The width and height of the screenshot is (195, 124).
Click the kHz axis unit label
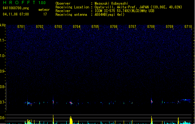tap(3, 25)
